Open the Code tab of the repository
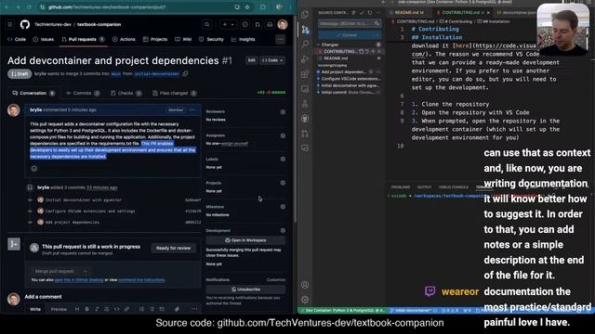This screenshot has height=334, width=595. click(x=17, y=39)
